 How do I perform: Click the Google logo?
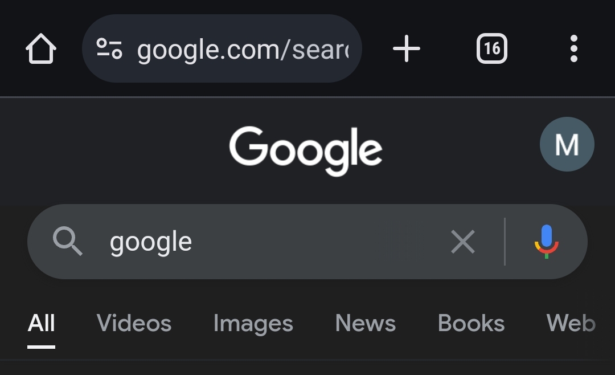(x=306, y=149)
